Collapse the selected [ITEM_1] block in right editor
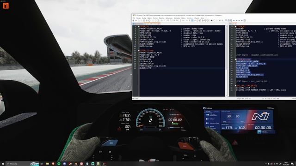 coord(235,59)
